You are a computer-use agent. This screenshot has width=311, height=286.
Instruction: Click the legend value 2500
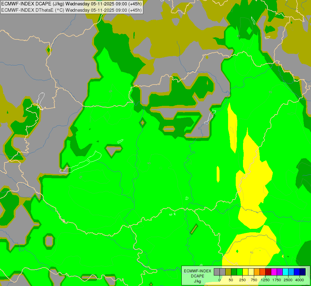288,280
